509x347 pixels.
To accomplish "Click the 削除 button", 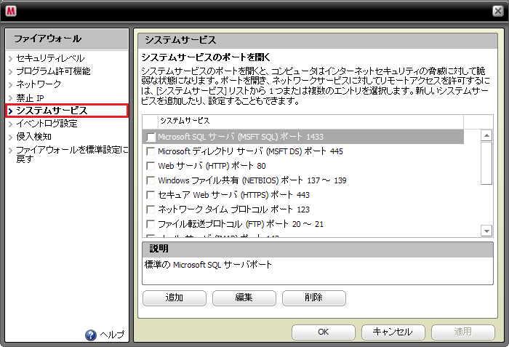I will tap(314, 298).
